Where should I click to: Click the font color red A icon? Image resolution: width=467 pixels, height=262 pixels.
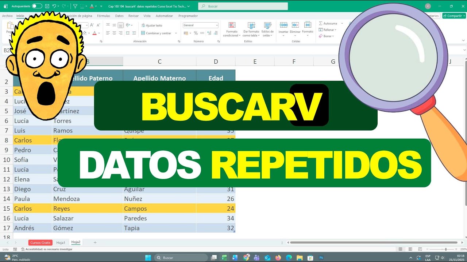94,33
